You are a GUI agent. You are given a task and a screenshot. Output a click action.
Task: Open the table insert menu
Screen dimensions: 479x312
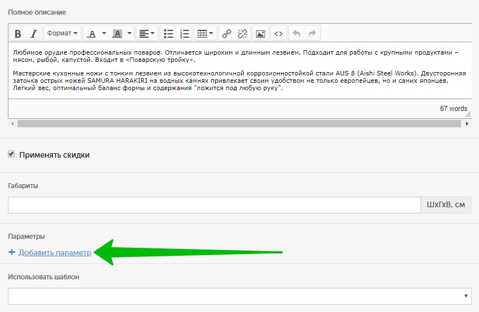(204, 34)
